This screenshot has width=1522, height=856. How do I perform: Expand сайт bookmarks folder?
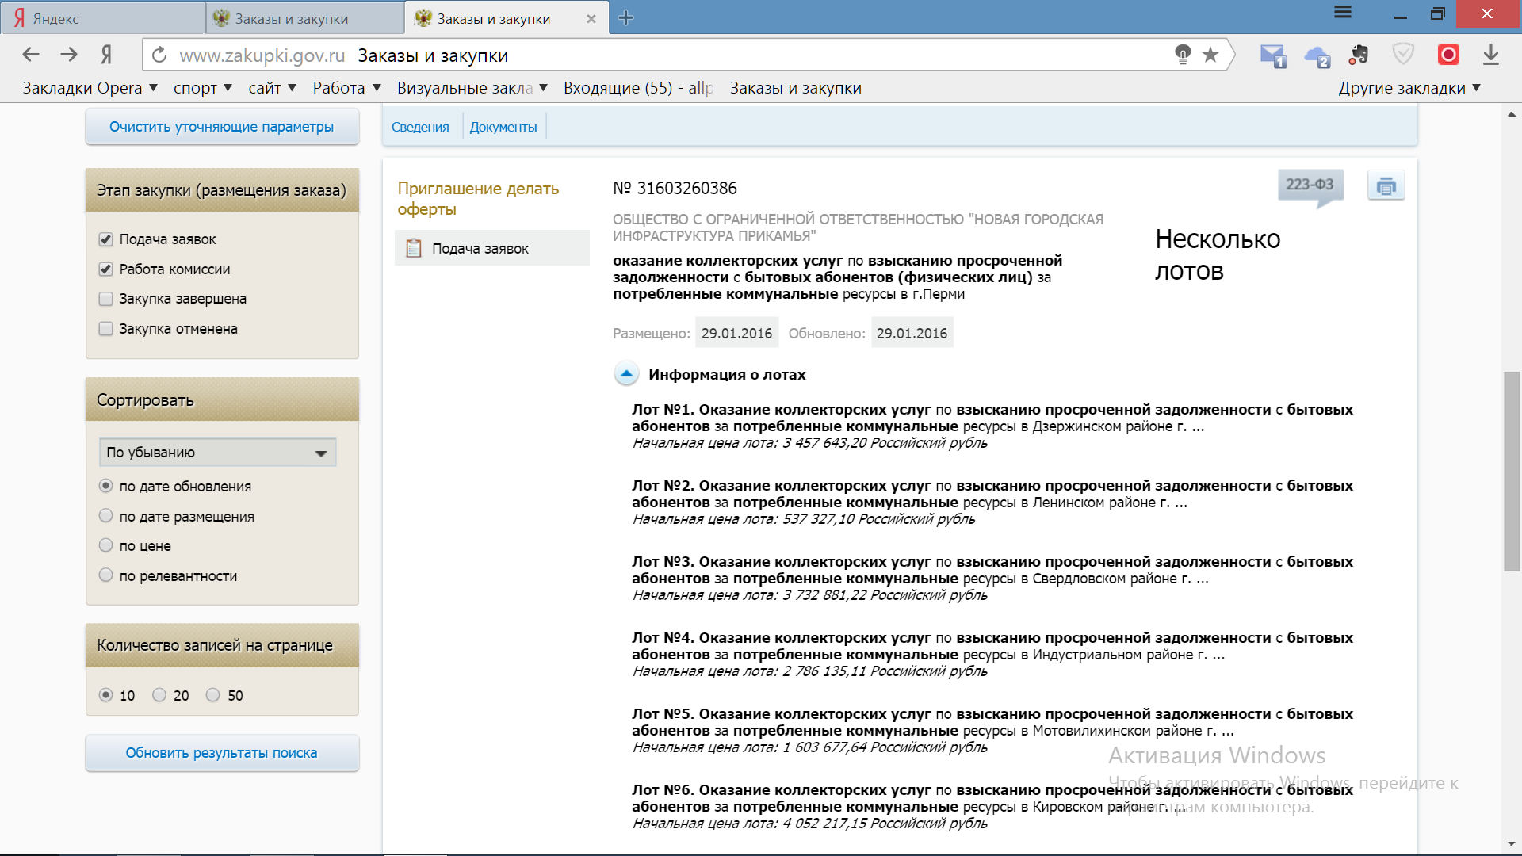coord(272,88)
